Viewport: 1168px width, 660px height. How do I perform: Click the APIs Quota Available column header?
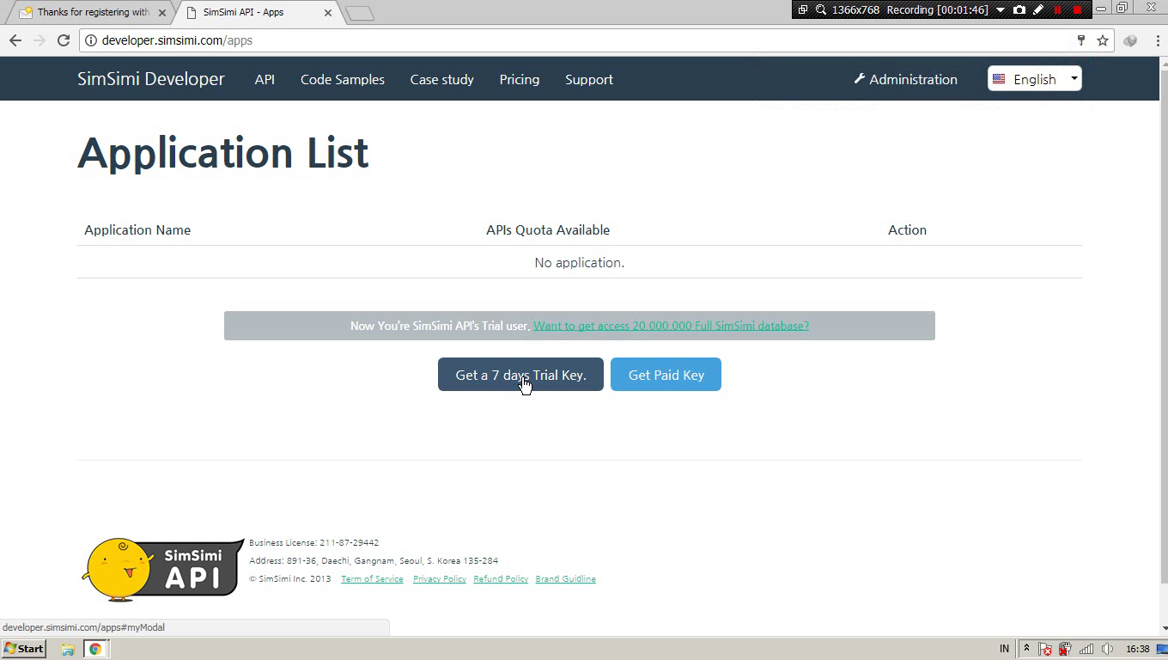click(x=548, y=229)
